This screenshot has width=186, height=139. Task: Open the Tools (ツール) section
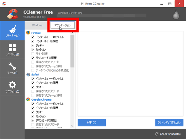click(12, 68)
